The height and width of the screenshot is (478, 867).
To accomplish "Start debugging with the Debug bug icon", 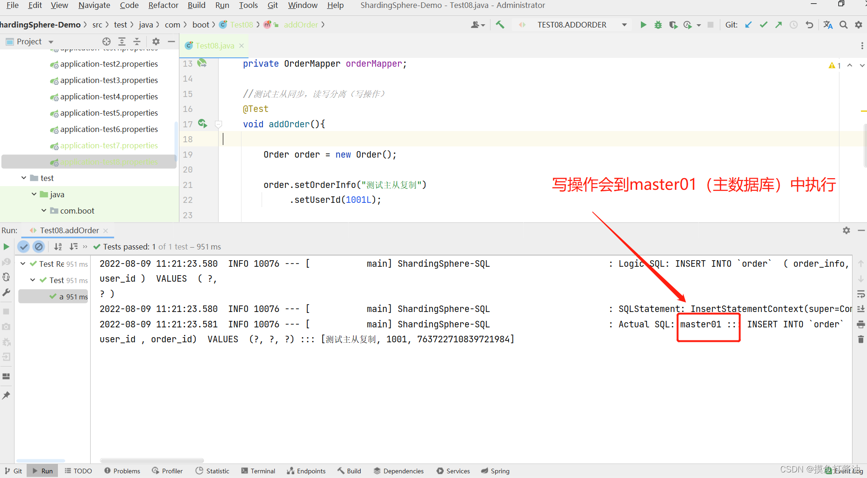I will tap(658, 25).
